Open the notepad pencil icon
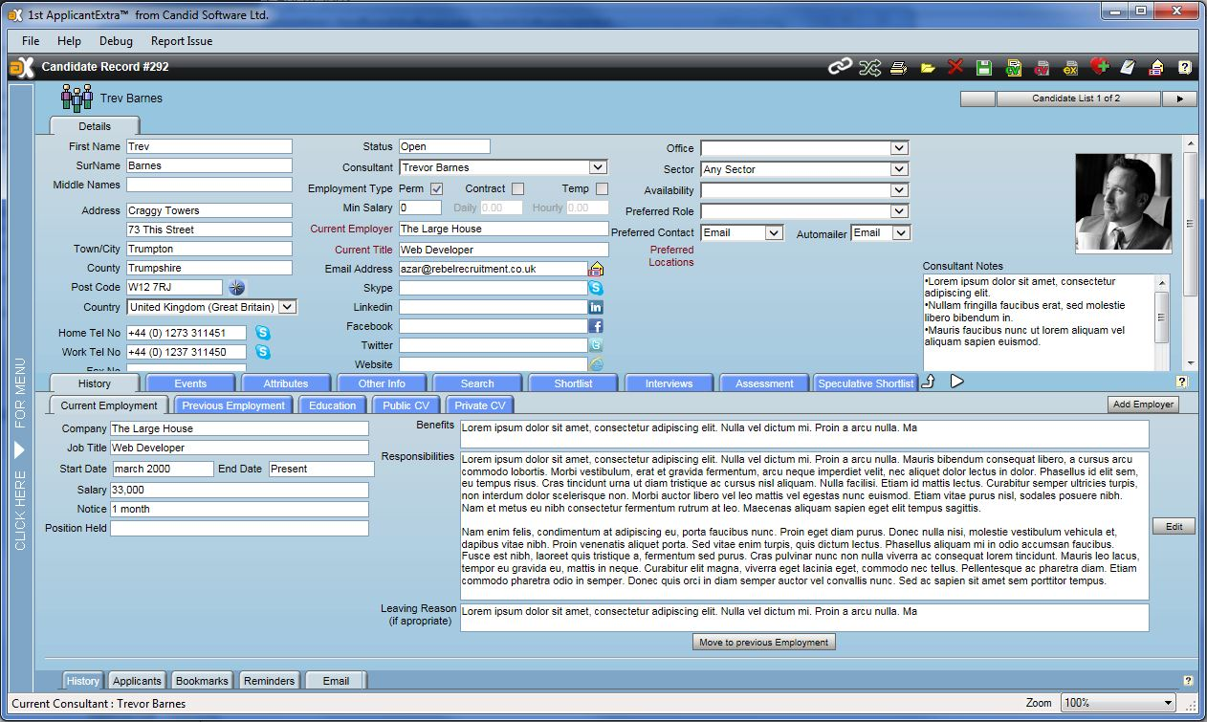The image size is (1207, 722). [1129, 67]
